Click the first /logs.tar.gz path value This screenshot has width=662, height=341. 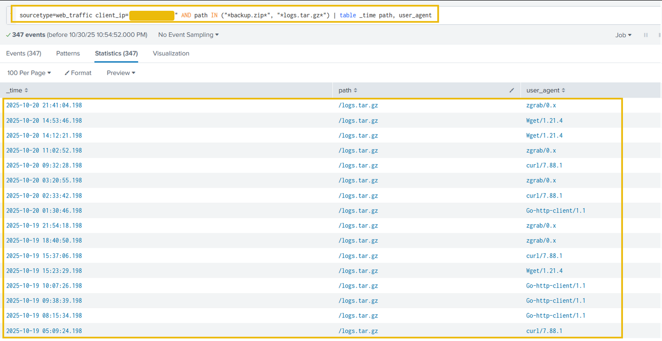pos(359,105)
